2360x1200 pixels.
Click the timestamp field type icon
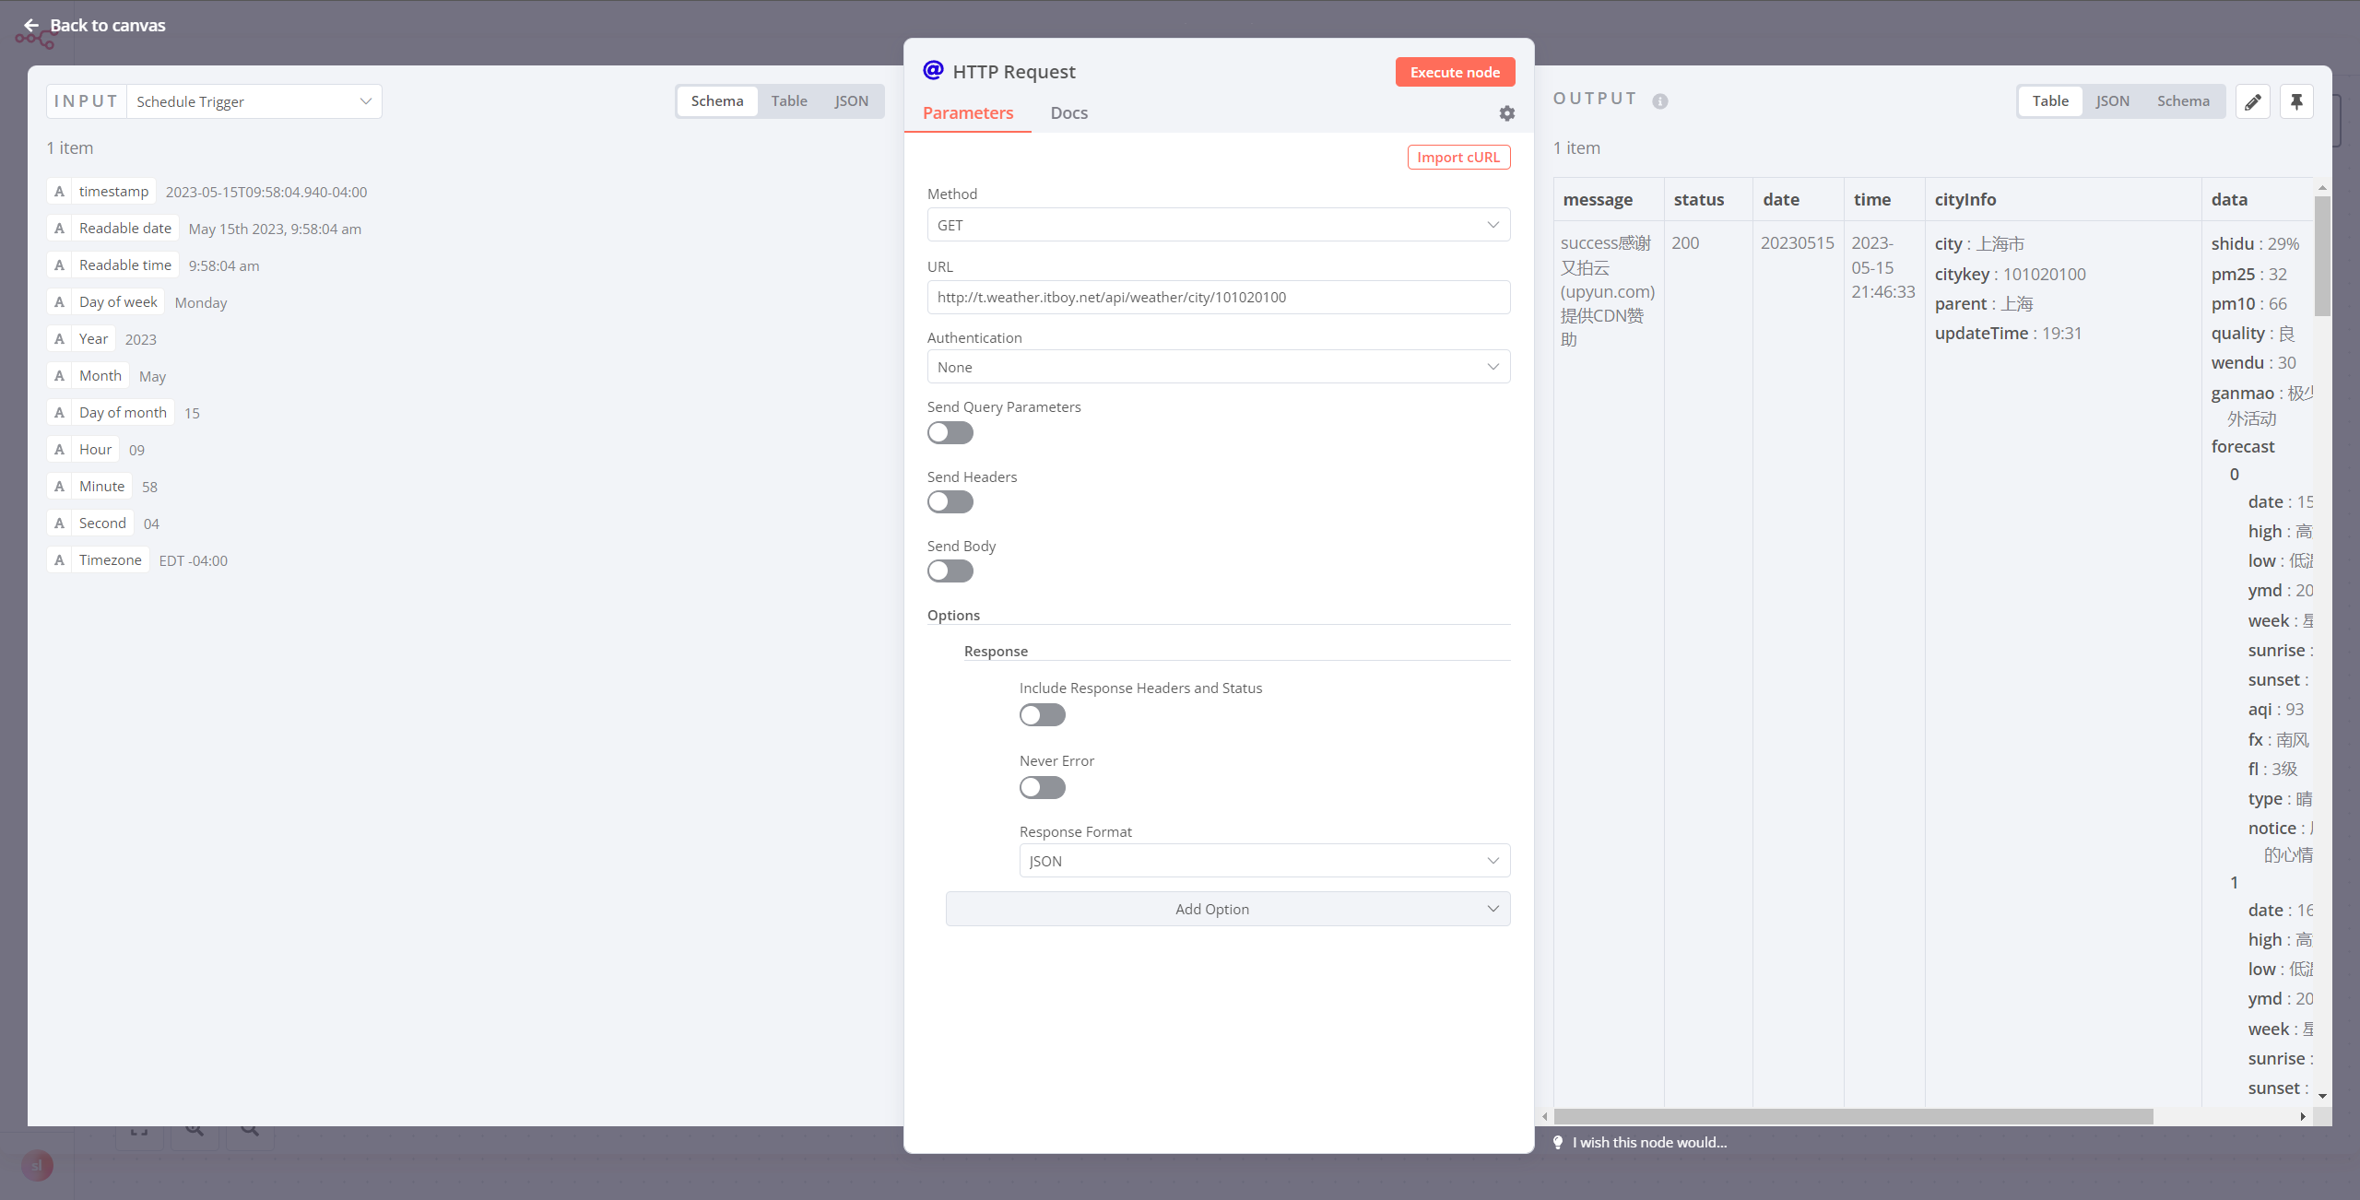pos(60,192)
